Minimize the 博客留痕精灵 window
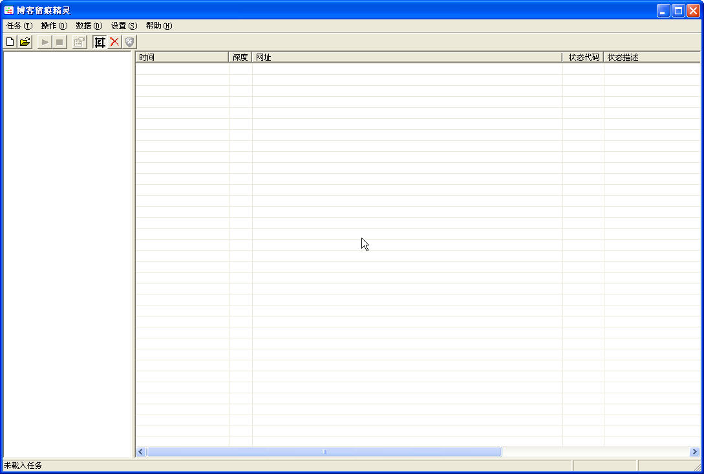 click(663, 11)
